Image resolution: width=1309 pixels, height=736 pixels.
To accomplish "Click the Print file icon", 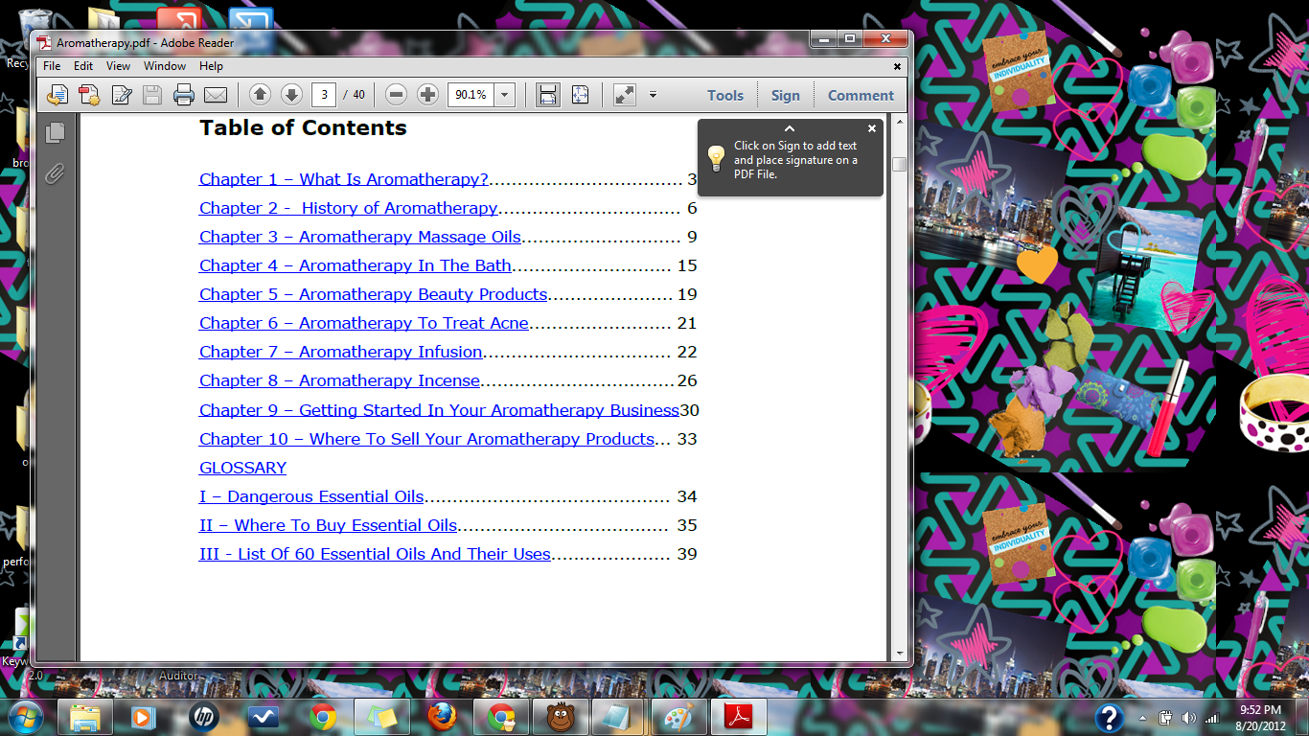I will tap(184, 95).
